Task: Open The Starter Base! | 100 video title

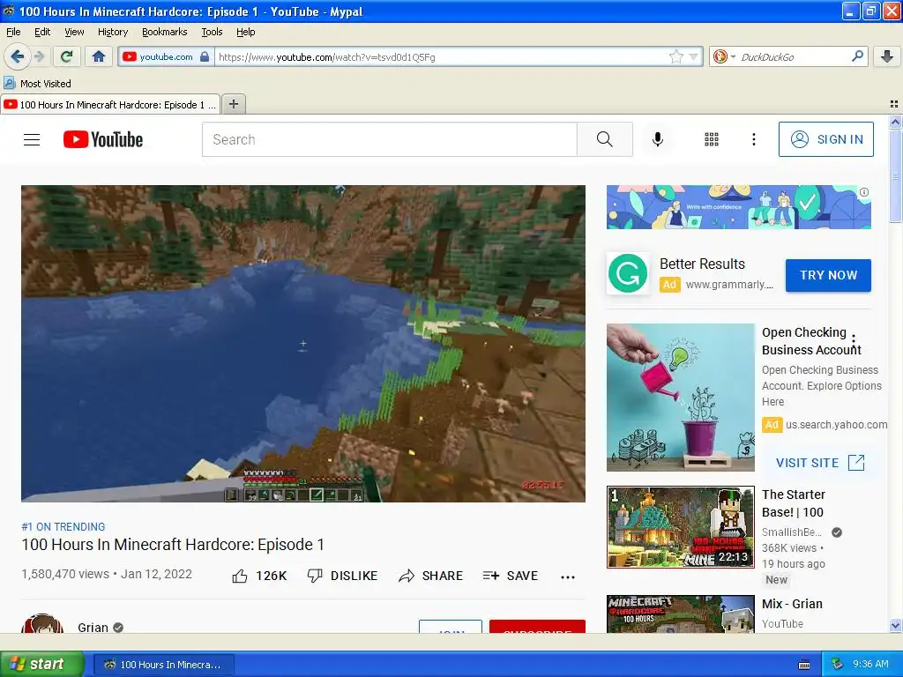Action: click(794, 503)
